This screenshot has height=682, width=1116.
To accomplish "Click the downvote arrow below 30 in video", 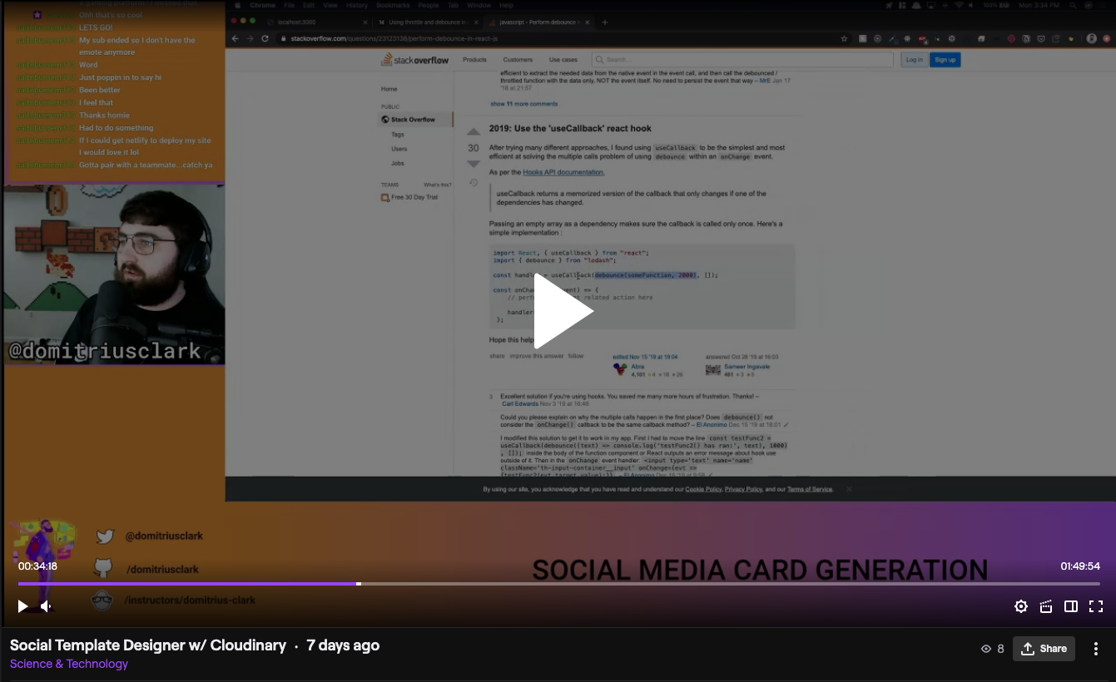I will (474, 164).
